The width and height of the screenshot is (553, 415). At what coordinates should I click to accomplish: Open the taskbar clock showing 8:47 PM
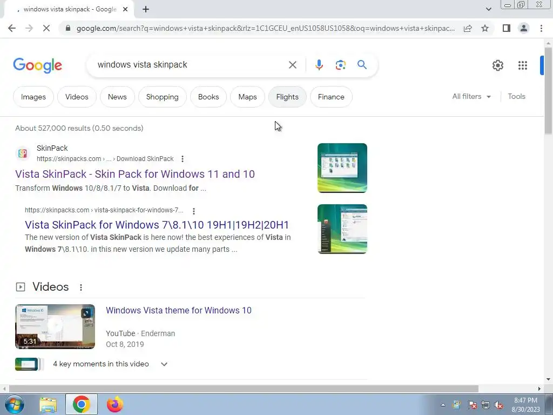click(525, 405)
